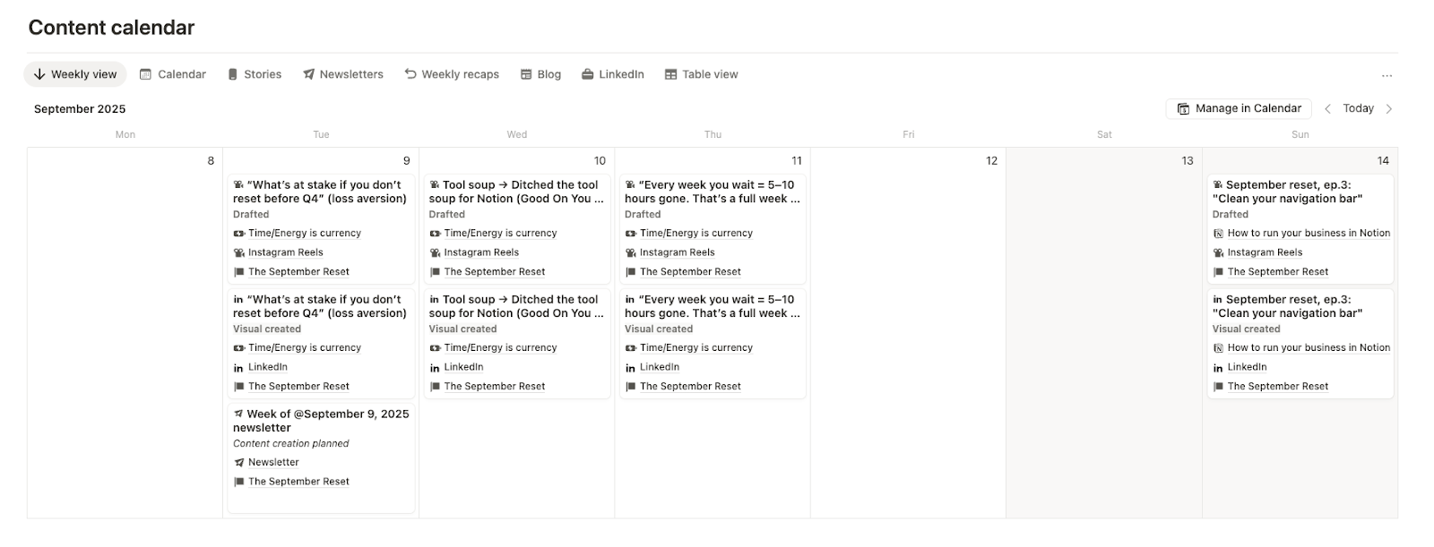Open Wednesday Drafted "Tool soup" card

[x=517, y=228]
